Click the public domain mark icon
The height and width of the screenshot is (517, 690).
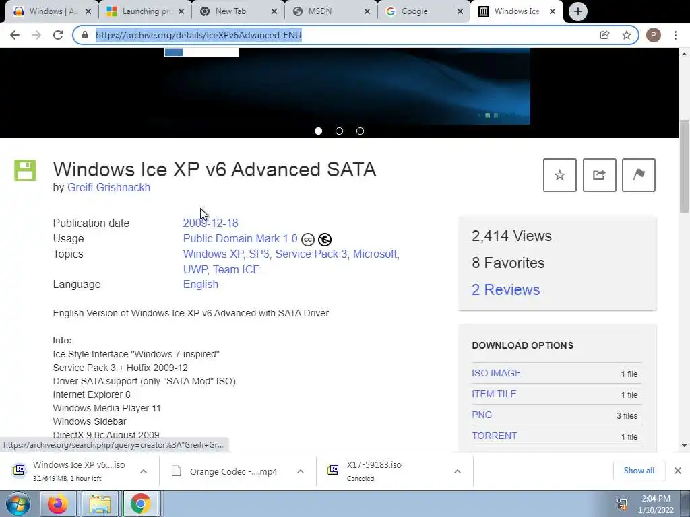[x=325, y=240]
